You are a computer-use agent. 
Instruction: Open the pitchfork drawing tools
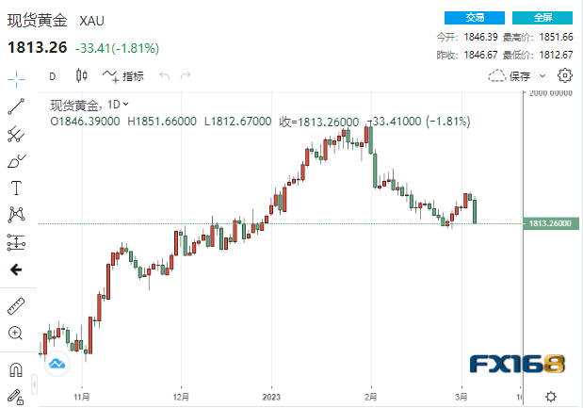16,134
